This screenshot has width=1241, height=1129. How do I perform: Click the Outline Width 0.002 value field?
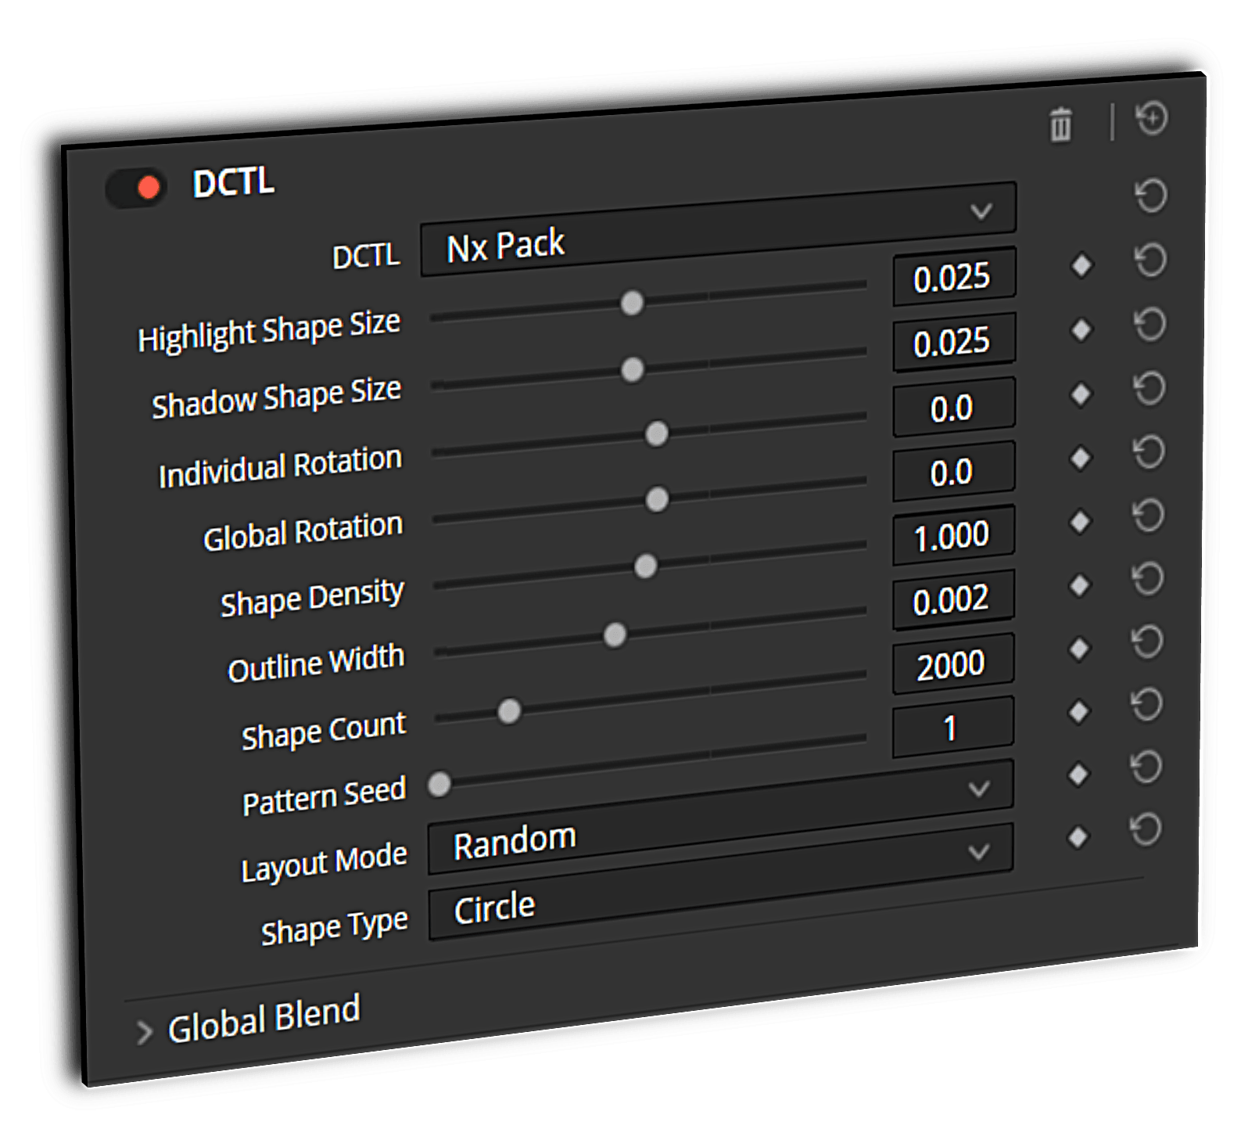953,599
